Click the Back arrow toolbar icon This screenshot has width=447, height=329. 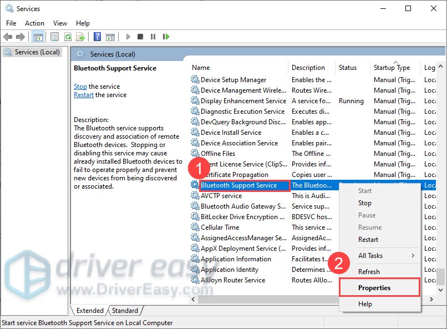coord(8,37)
